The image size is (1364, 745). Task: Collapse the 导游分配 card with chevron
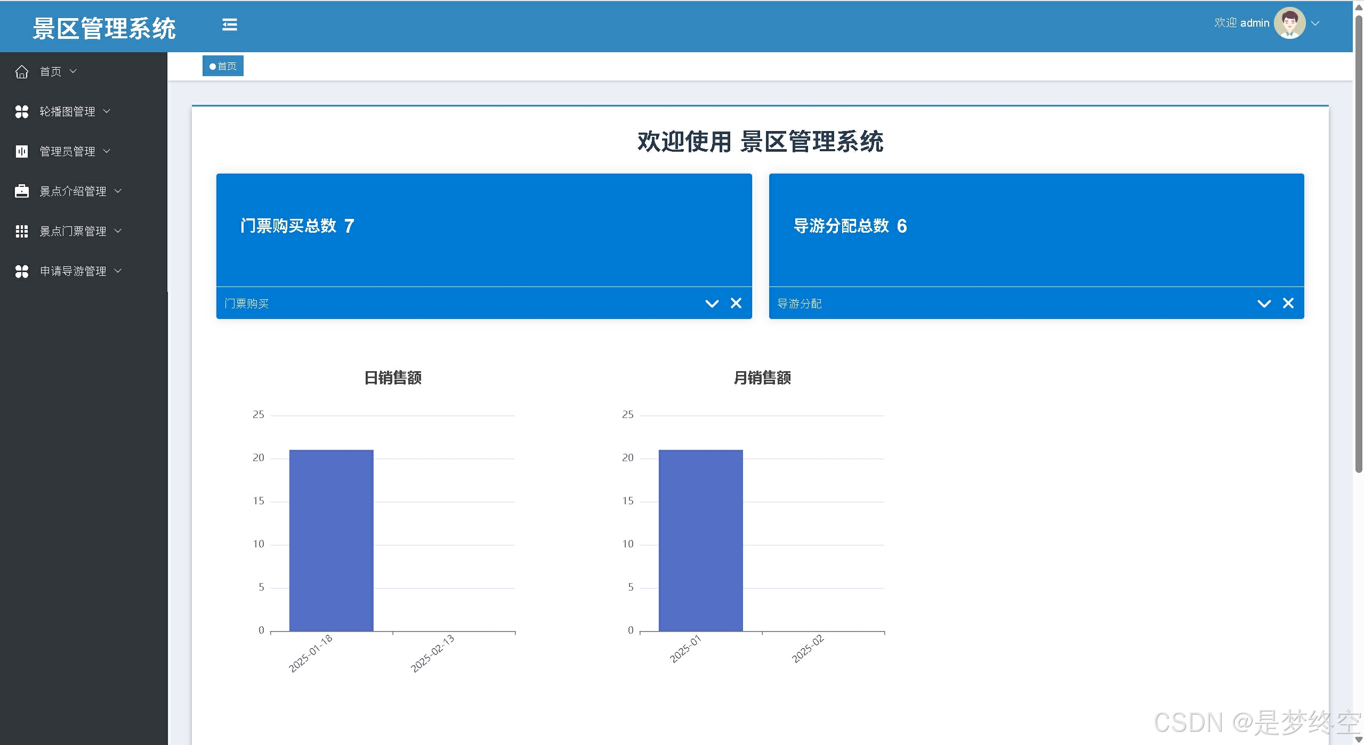1264,304
